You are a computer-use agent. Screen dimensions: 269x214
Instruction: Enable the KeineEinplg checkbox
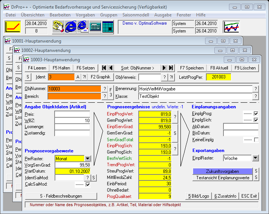256,140
